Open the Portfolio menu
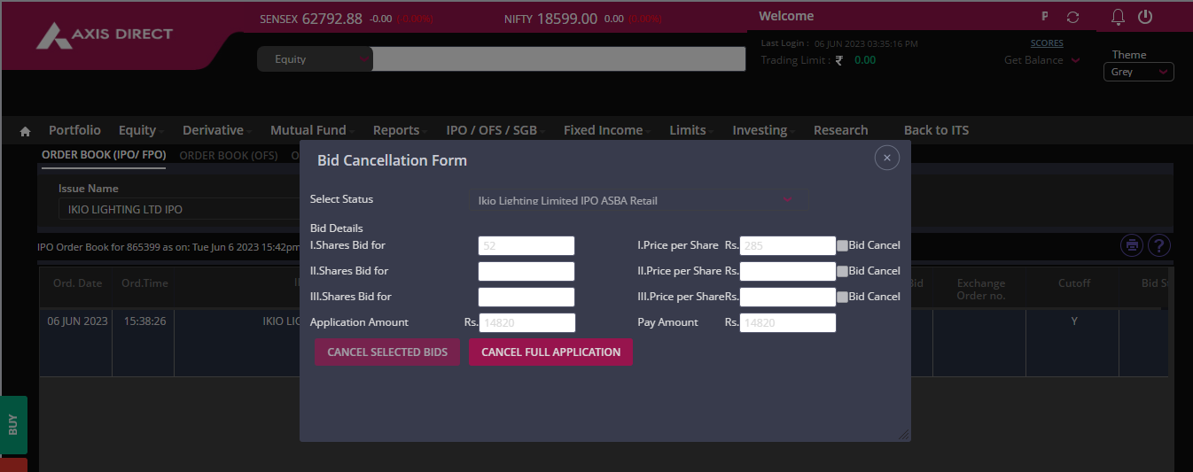The width and height of the screenshot is (1193, 472). [74, 130]
